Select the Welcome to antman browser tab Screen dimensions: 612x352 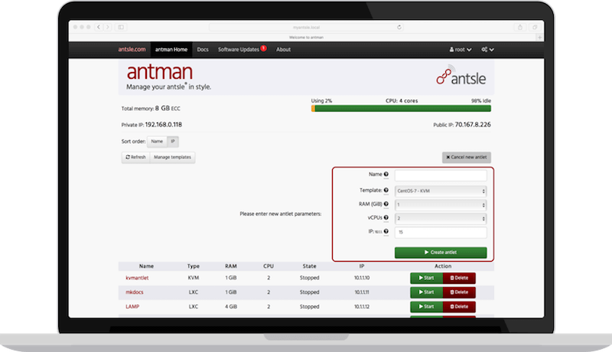307,37
